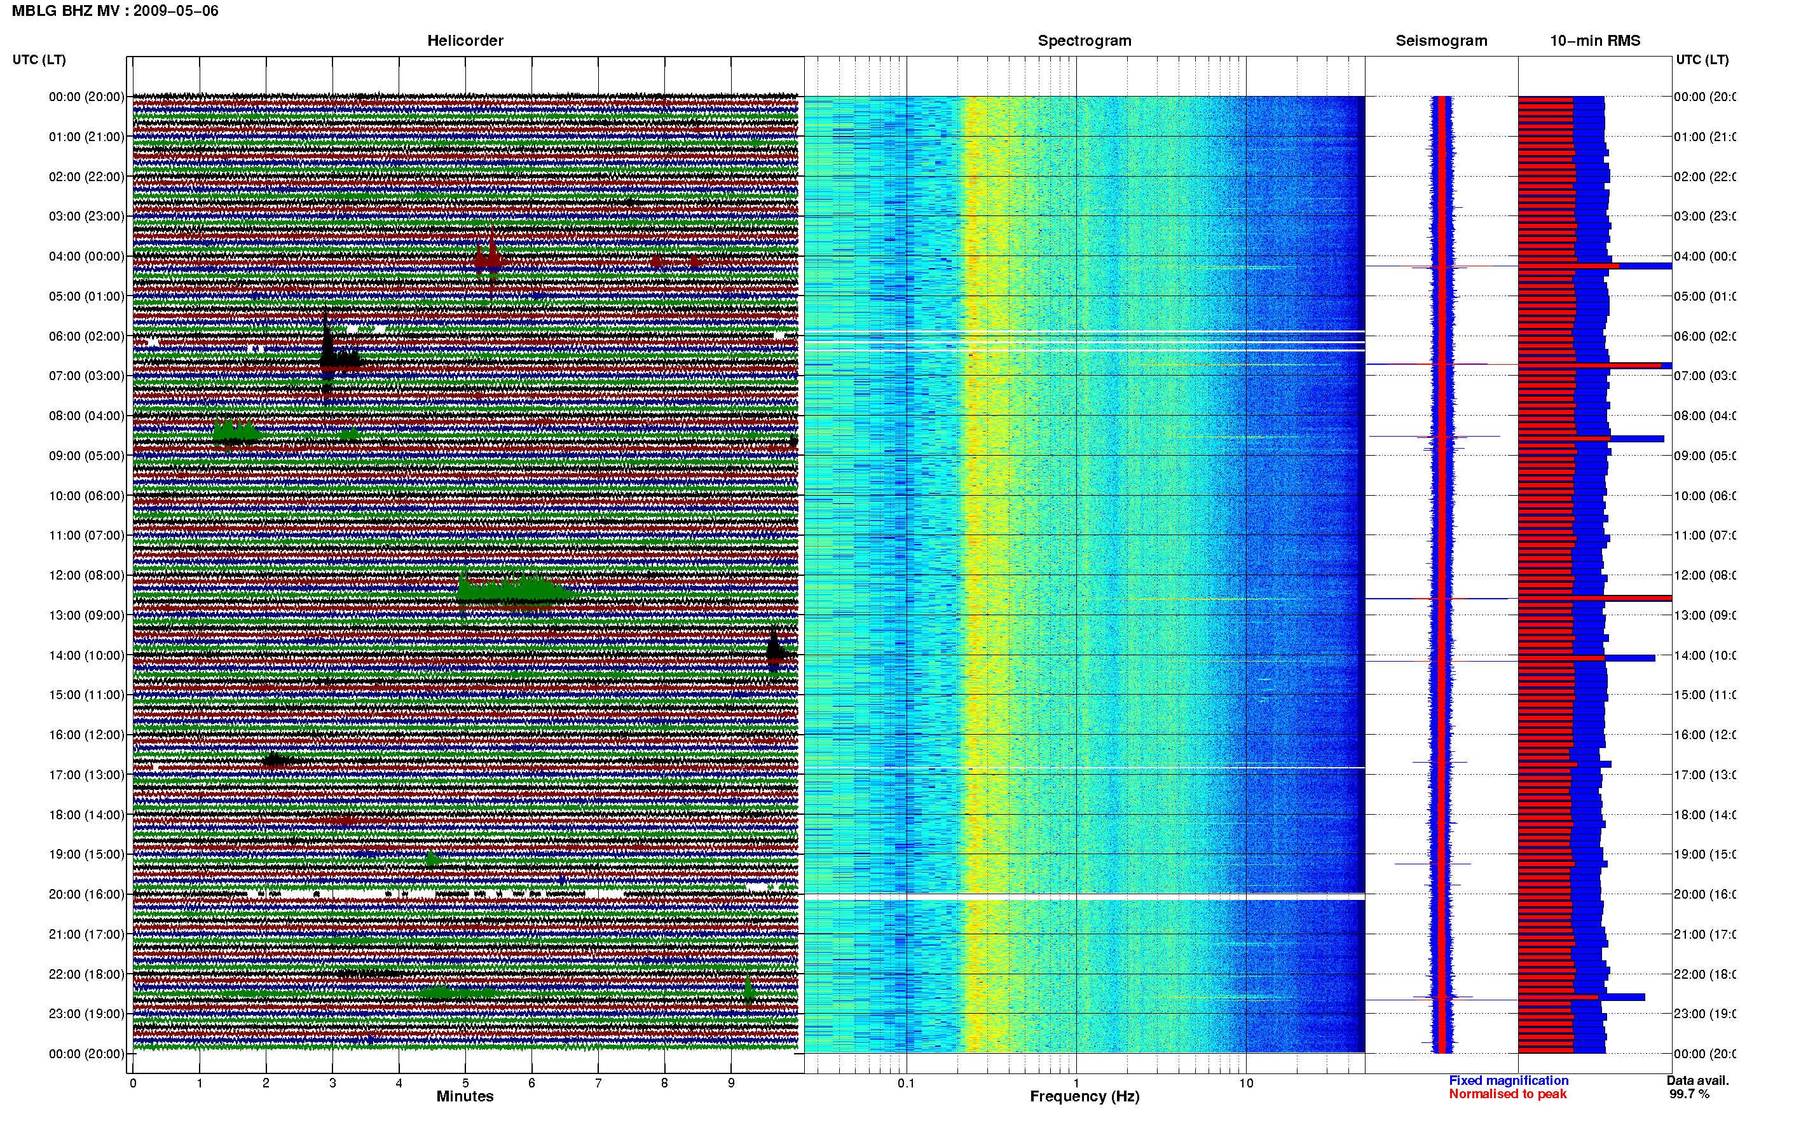The width and height of the screenshot is (1808, 1130).
Task: Select the '01:00 (21:00)' time label on left
Action: click(86, 137)
